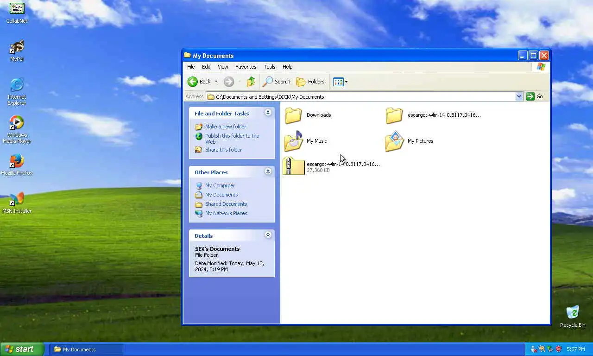Open the Favorites menu
This screenshot has height=356, width=593.
[x=246, y=67]
